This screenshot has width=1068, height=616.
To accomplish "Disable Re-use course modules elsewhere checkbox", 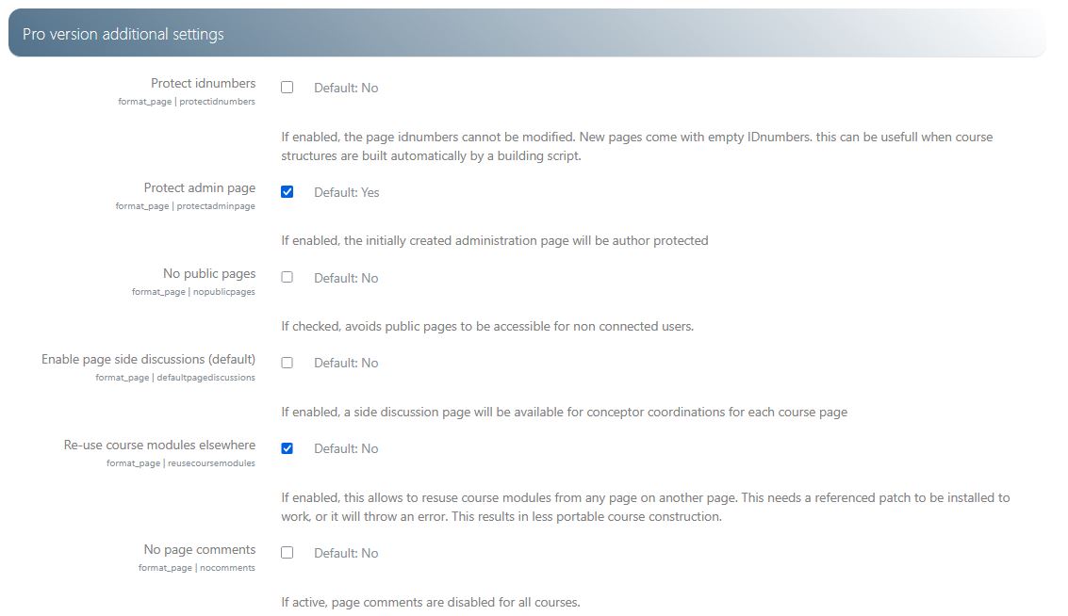I will [288, 448].
